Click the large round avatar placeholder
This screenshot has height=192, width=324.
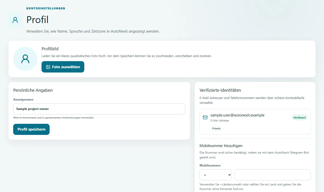tap(25, 59)
